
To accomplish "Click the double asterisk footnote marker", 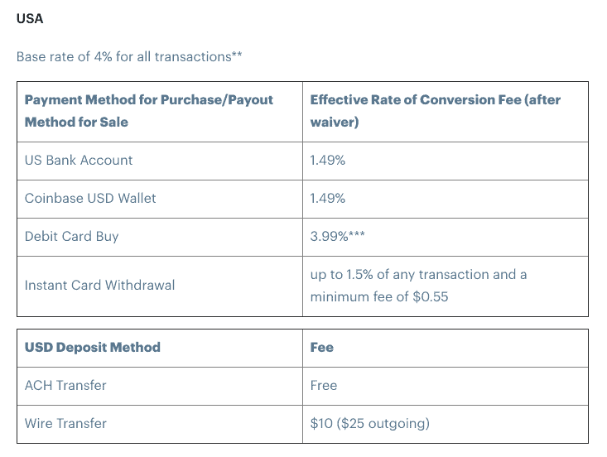I will click(x=237, y=55).
